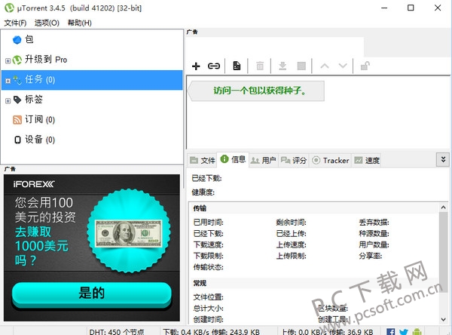The image size is (452, 335).
Task: Click the 访问一个包以获得种子 banner
Action: pos(256,91)
